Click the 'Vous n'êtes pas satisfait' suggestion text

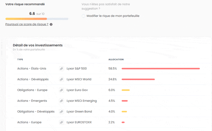click(x=106, y=6)
